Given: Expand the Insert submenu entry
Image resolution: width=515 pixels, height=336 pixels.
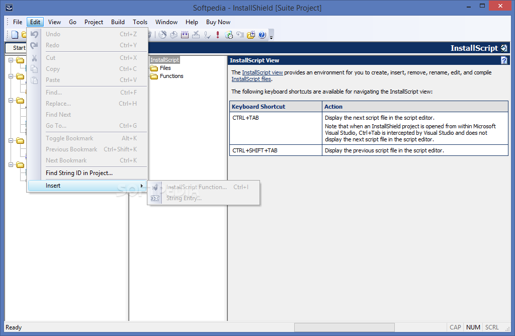Looking at the screenshot, I should pos(88,186).
